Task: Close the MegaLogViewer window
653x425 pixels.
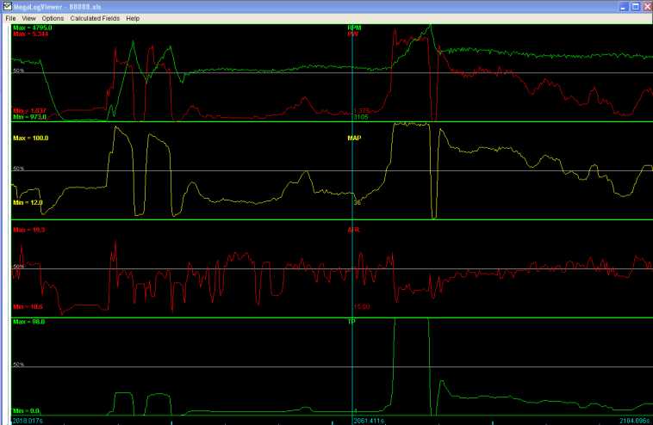Action: (645, 6)
